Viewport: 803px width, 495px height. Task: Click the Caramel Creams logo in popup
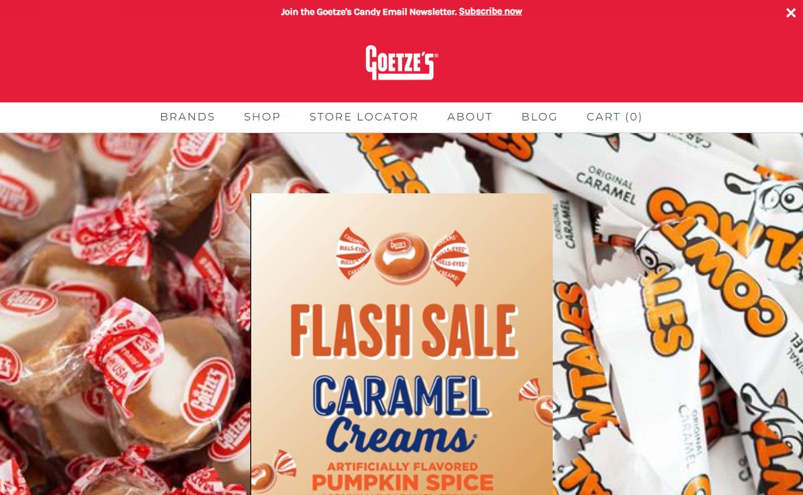[x=400, y=414]
